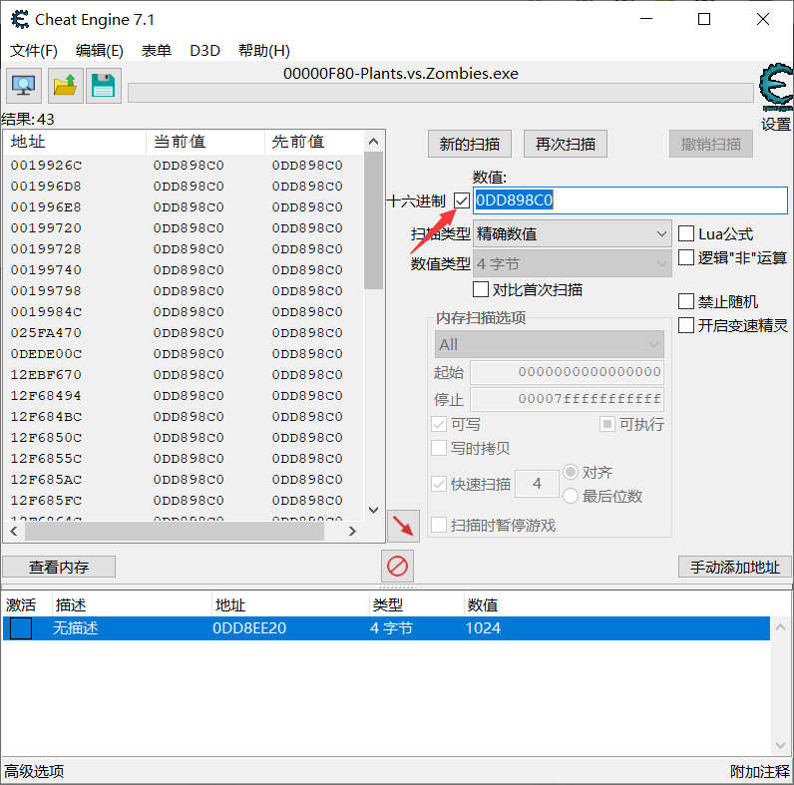
Task: Click 无描述 description in address table
Action: pyautogui.click(x=75, y=628)
